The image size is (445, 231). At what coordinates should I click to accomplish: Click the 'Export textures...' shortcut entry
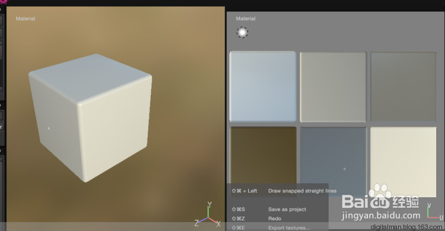271,227
